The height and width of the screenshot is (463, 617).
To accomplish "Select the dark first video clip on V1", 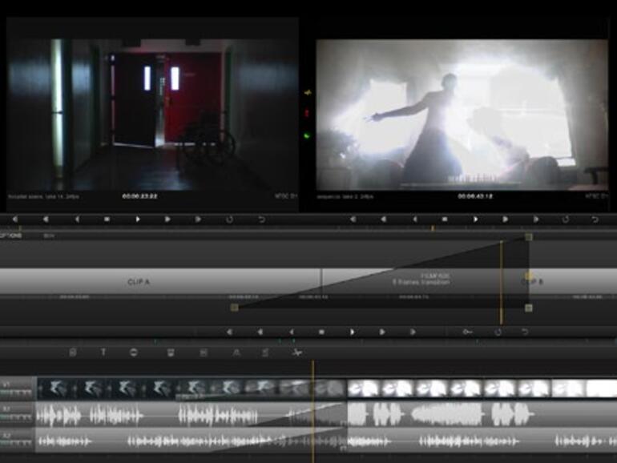I will point(192,389).
